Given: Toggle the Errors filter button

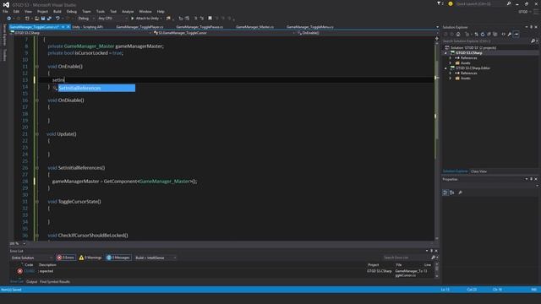Looking at the screenshot, I should 66,258.
